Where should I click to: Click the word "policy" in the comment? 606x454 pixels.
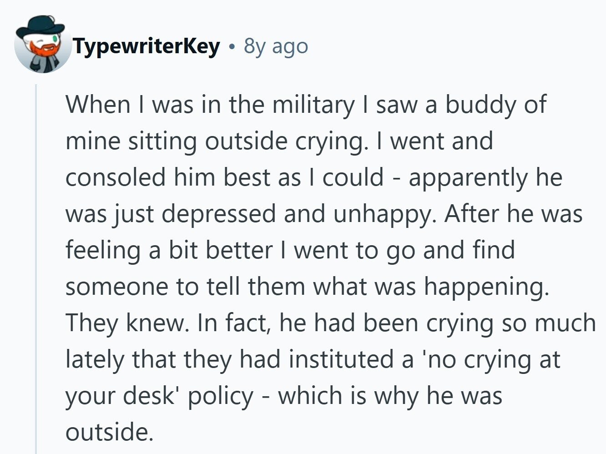click(220, 397)
